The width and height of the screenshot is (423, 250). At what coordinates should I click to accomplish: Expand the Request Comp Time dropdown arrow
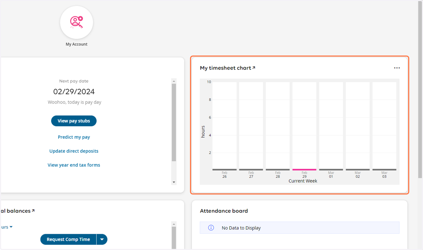coord(102,239)
